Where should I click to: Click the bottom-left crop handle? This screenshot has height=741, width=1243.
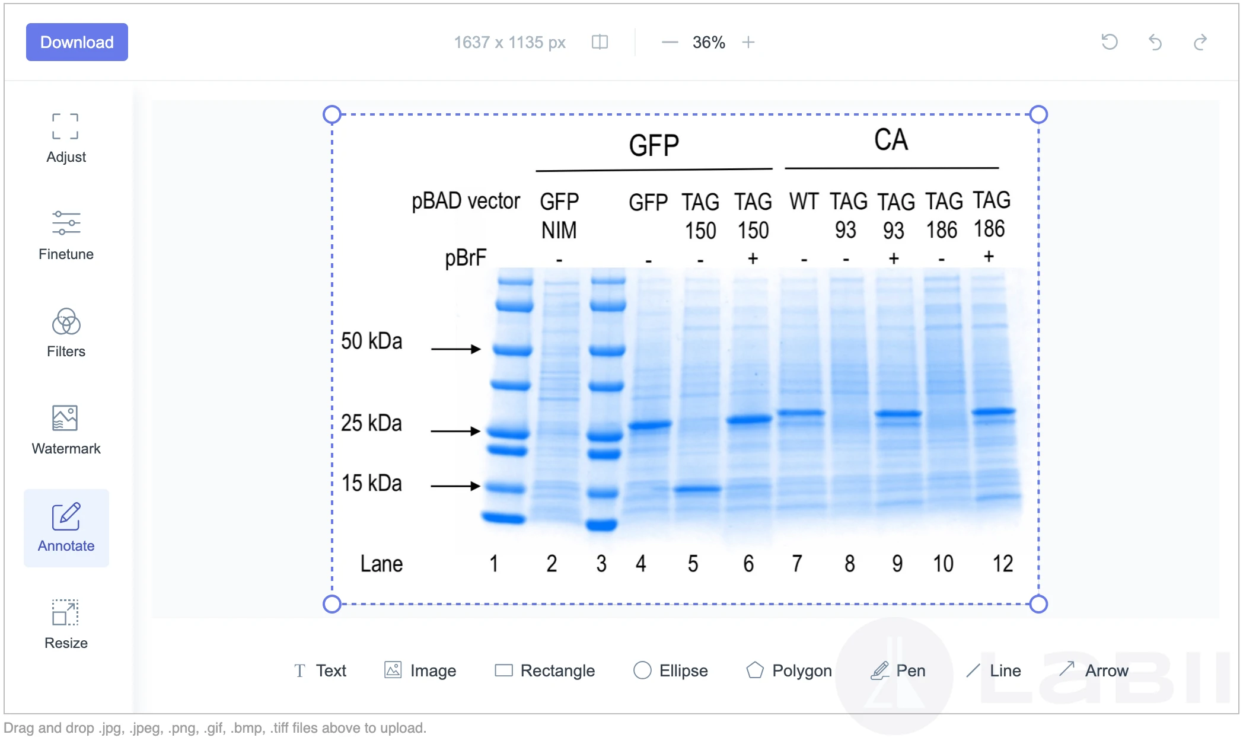(x=332, y=604)
